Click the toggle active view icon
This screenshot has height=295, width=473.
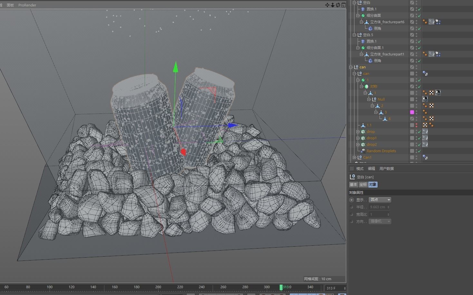coord(343,5)
